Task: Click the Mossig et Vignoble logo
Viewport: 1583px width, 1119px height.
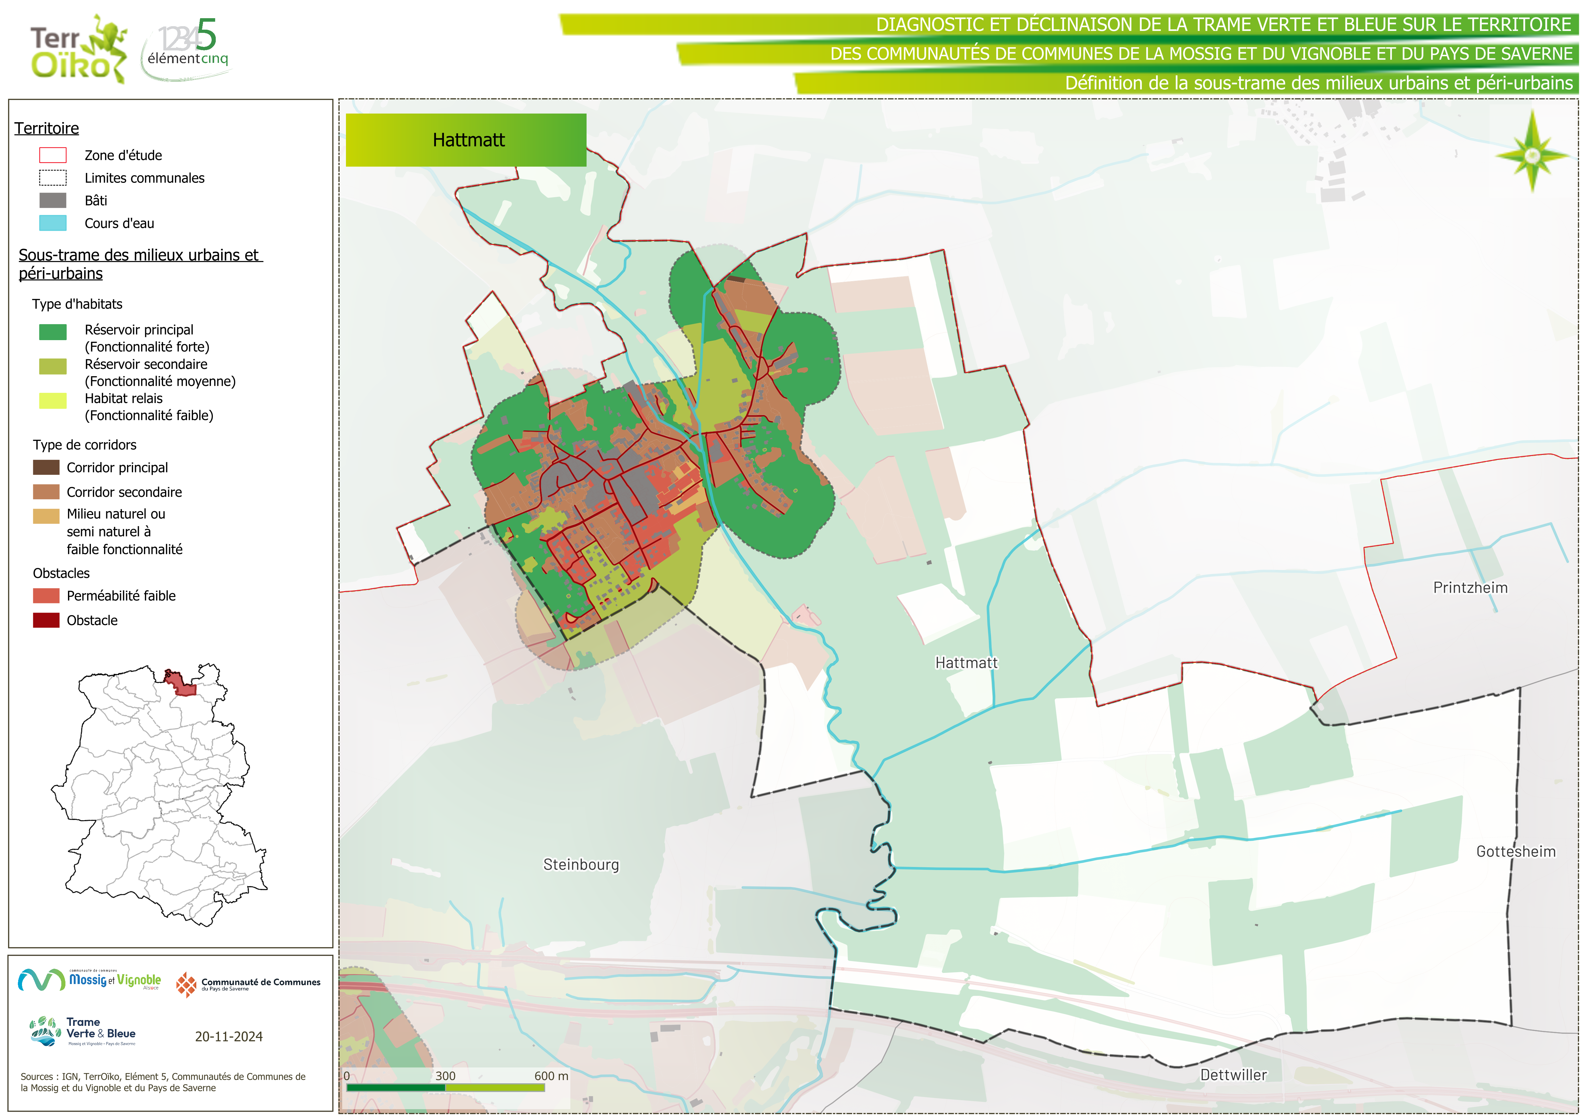Action: point(90,980)
